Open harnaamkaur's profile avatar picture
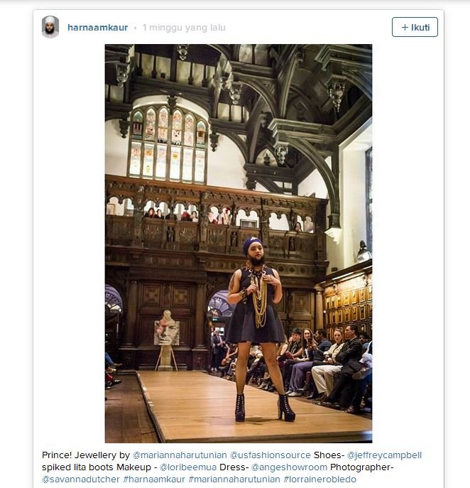Image resolution: width=470 pixels, height=488 pixels. (x=50, y=27)
